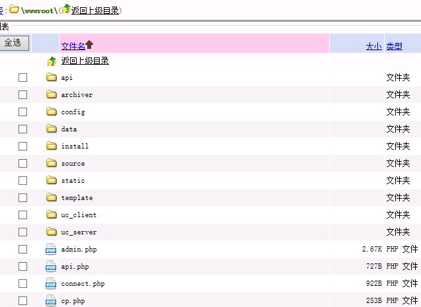Open the source folder
Viewport: 421px width, 307px height.
tap(73, 163)
